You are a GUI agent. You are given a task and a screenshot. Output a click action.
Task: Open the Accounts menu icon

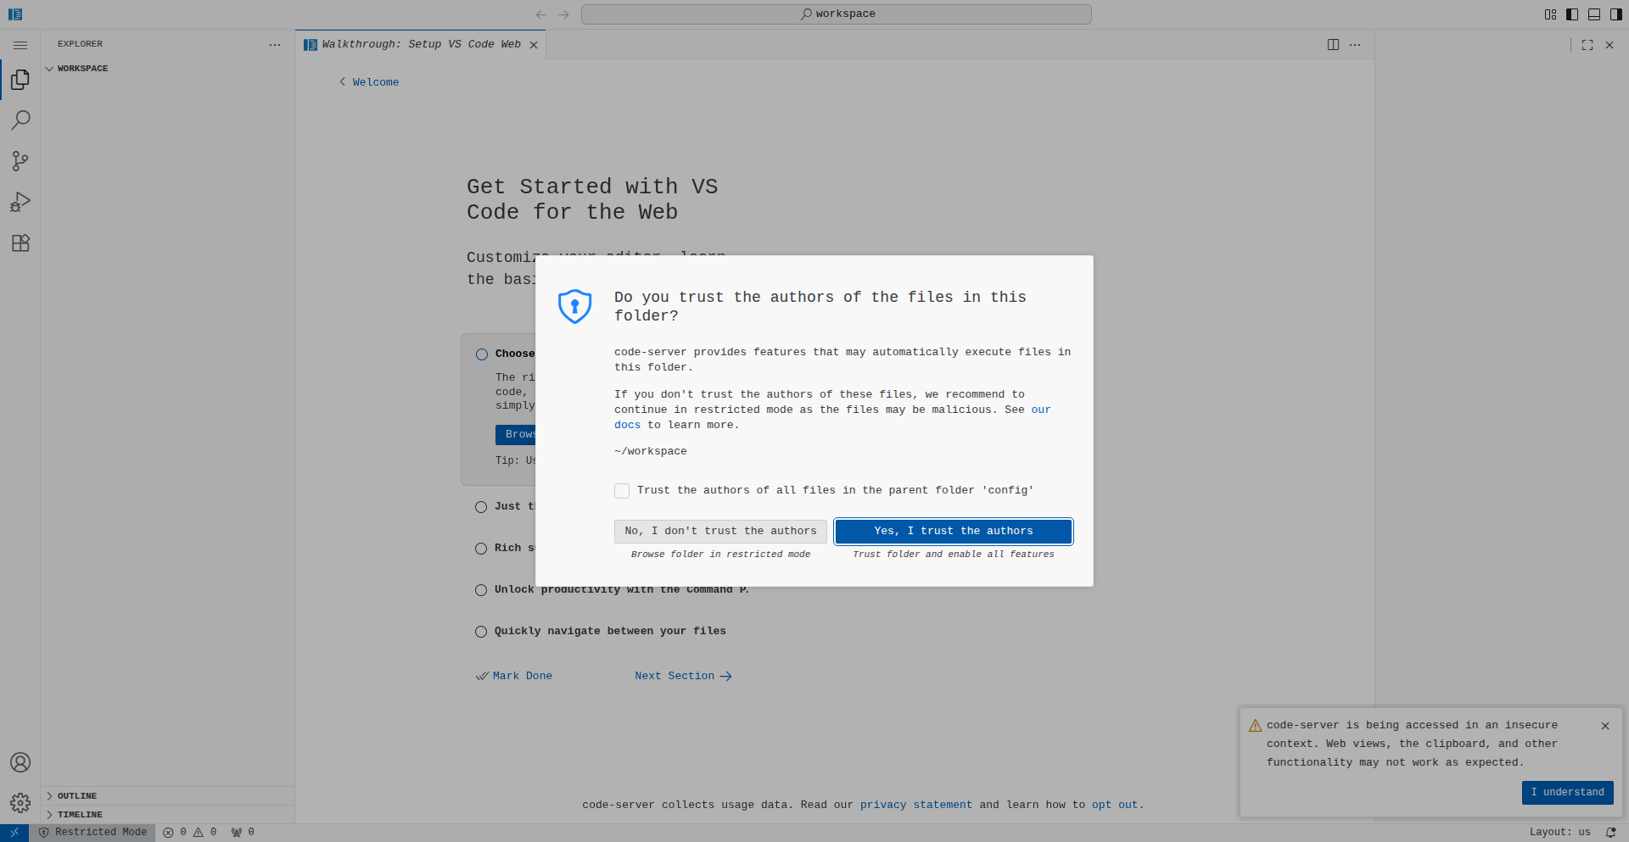tap(20, 762)
